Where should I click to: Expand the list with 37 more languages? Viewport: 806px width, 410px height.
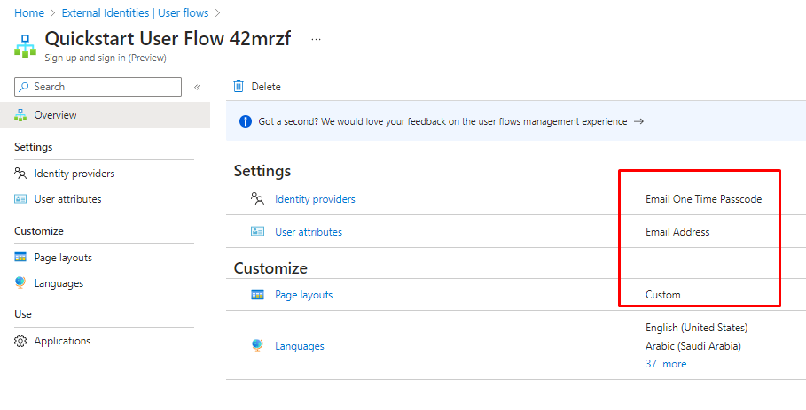click(x=665, y=364)
